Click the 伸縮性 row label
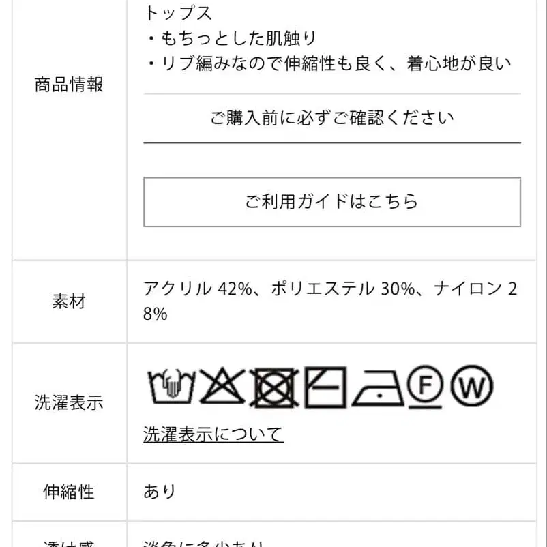The width and height of the screenshot is (547, 547). click(x=67, y=491)
